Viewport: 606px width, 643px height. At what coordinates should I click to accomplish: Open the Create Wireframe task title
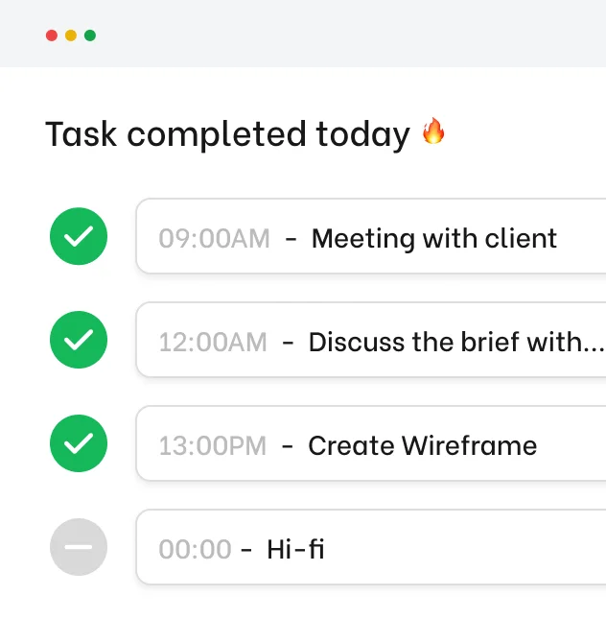422,445
